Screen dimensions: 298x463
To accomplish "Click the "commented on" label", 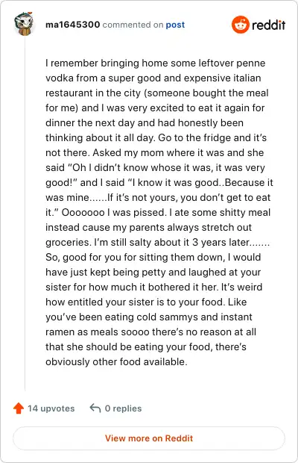I will point(133,25).
